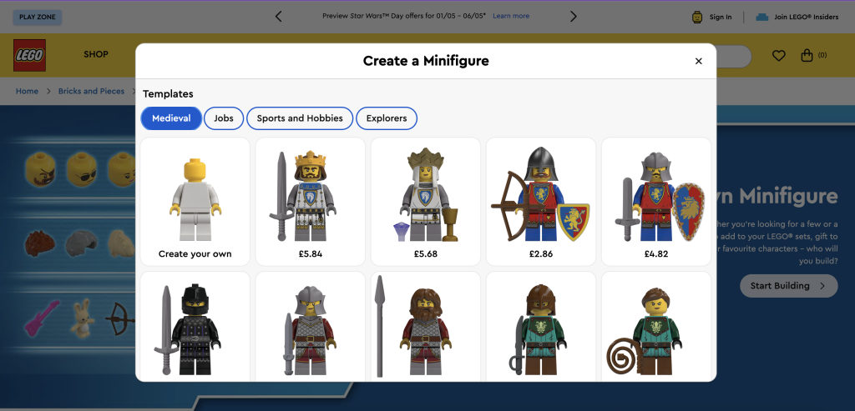Close the Create a Minifigure dialog

click(x=699, y=61)
